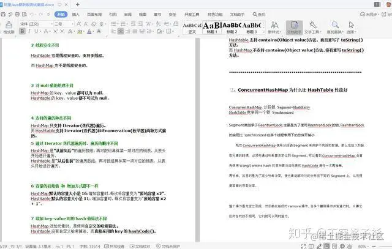This screenshot has width=392, height=249.
Task: Click the Strikethrough text icon
Action: tap(46, 31)
